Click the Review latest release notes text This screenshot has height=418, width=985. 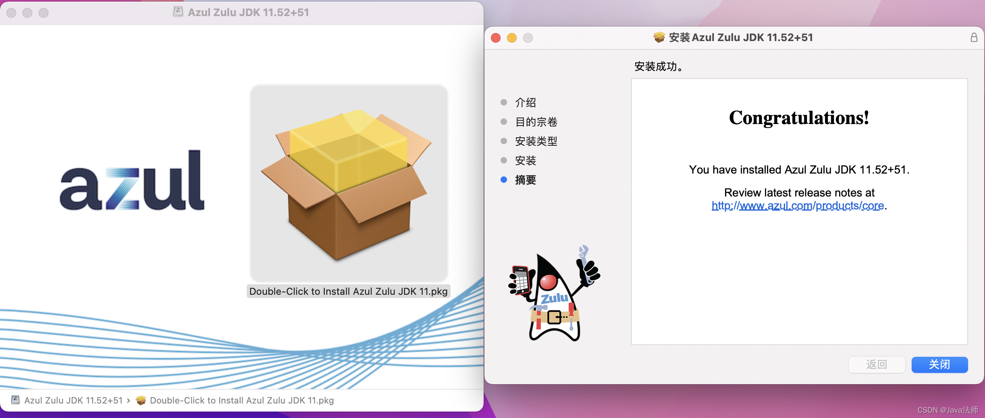(x=799, y=192)
